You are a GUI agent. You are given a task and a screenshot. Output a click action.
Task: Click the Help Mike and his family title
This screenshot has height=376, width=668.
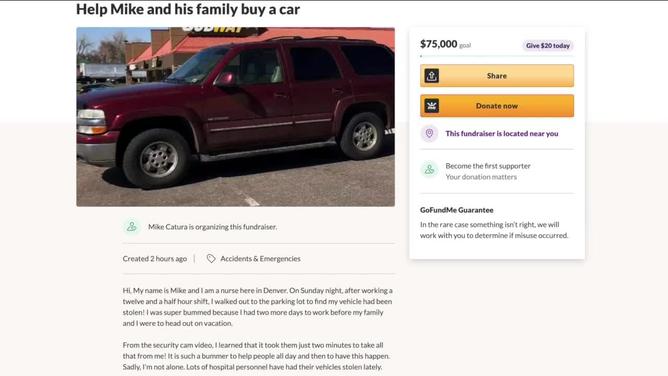coord(188,9)
